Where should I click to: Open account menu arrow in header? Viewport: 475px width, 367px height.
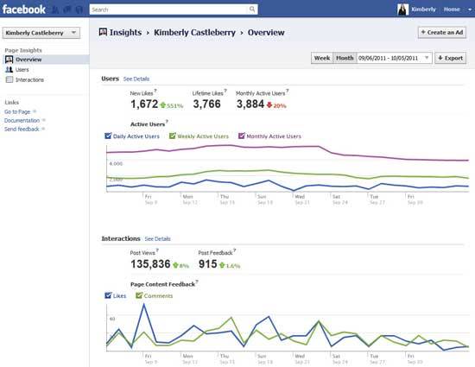coord(470,9)
